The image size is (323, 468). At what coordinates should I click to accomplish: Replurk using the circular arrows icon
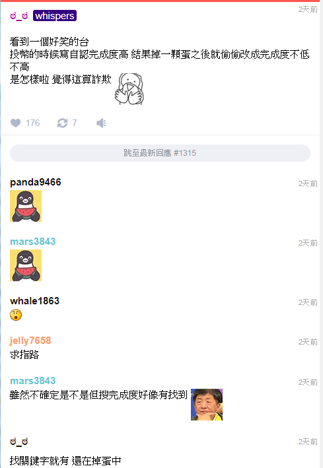63,123
